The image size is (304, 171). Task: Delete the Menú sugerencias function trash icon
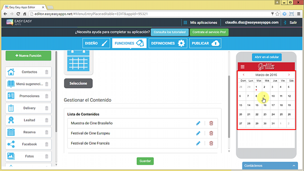tap(47, 84)
